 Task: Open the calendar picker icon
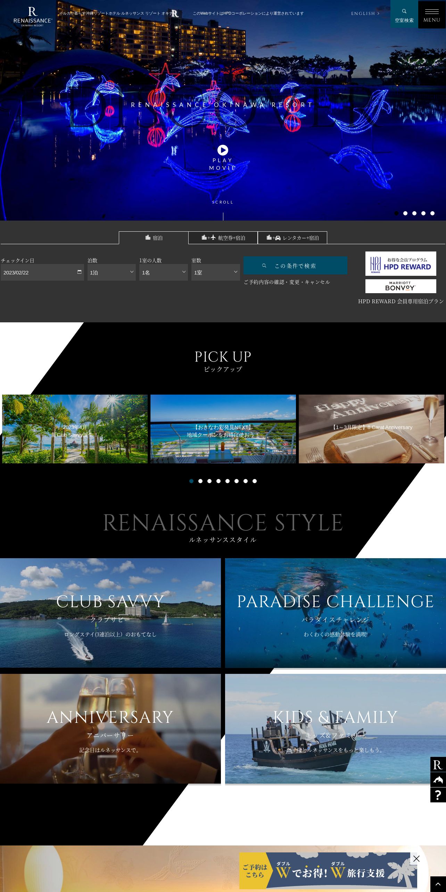click(79, 272)
